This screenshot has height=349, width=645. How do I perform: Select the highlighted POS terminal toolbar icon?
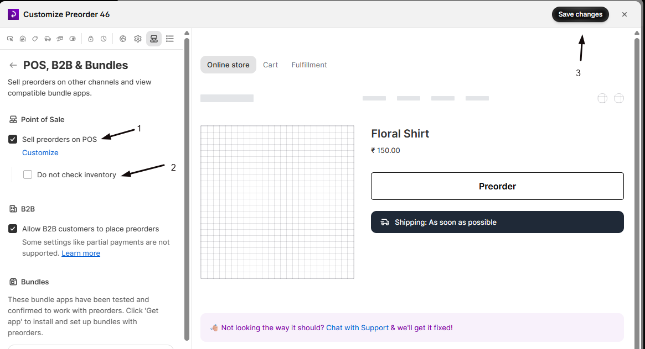point(154,39)
